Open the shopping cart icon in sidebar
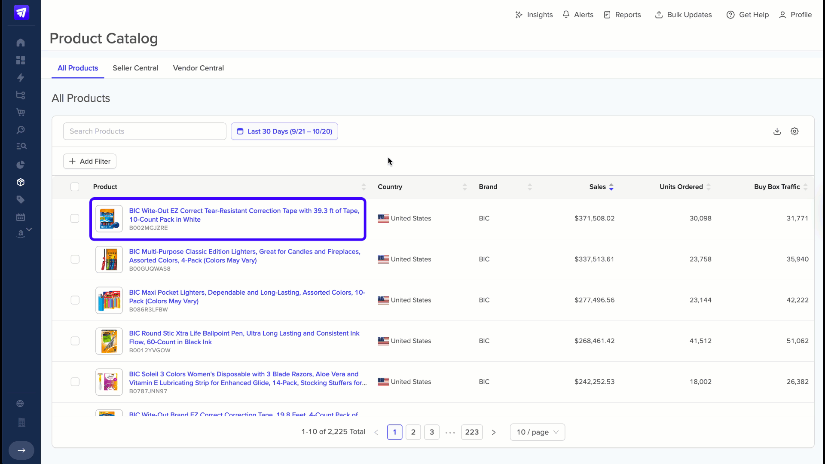Image resolution: width=825 pixels, height=464 pixels. point(21,113)
